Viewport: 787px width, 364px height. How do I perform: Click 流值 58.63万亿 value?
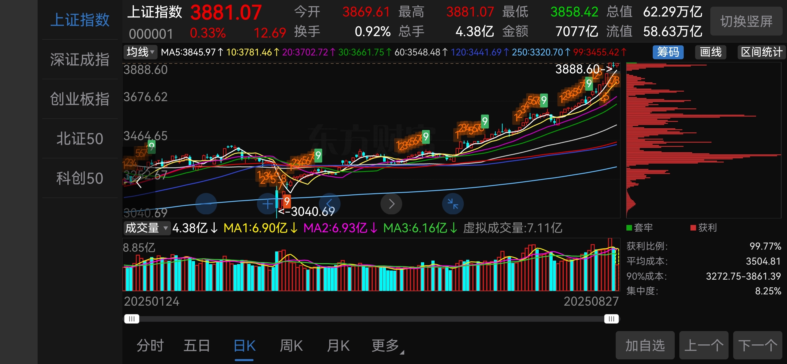tap(672, 31)
